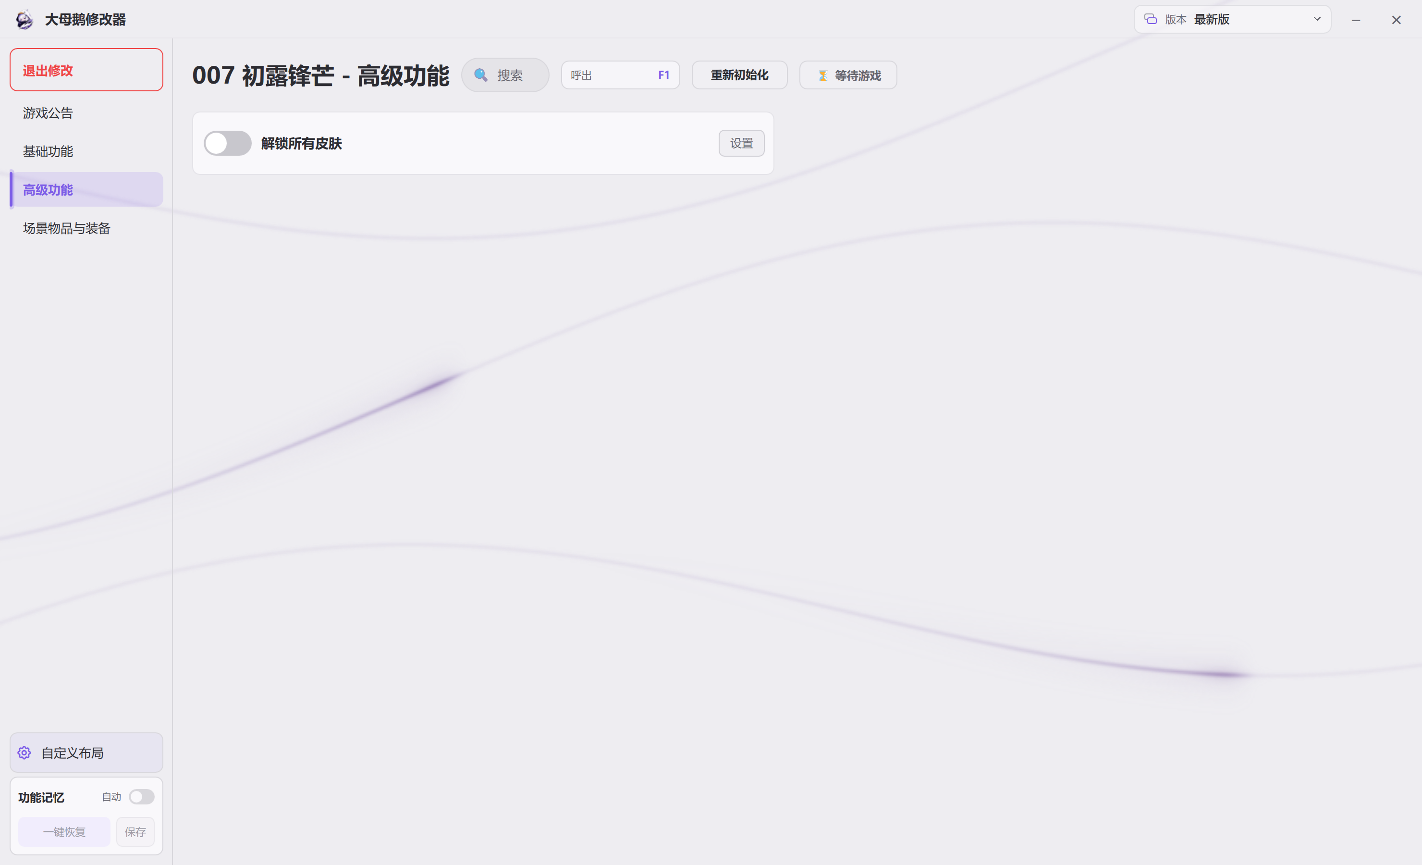Click the goose app logo icon

point(24,20)
